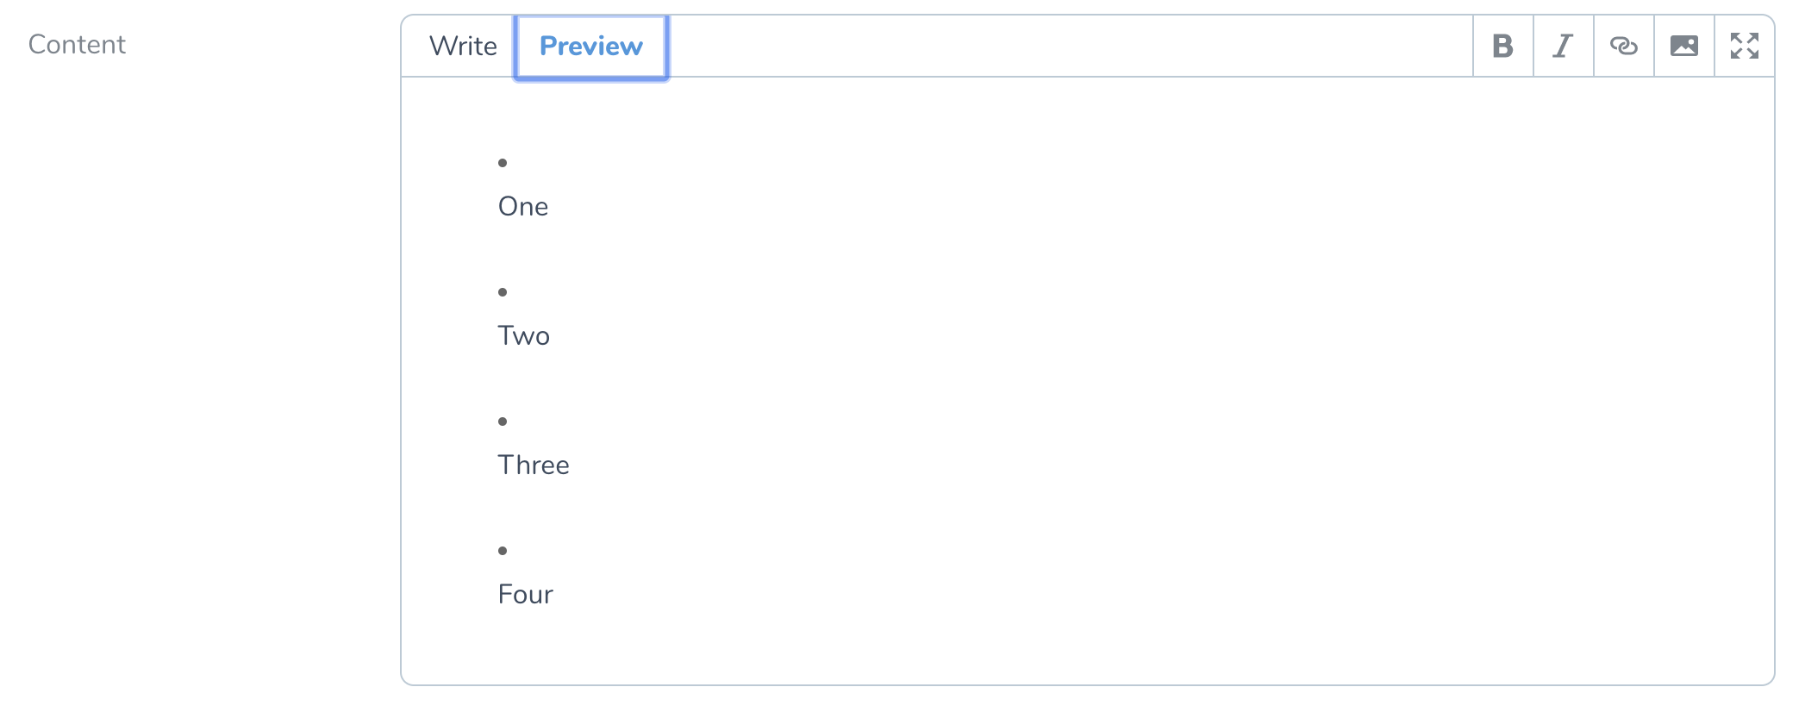1805x712 pixels.
Task: Click the list item labeled One
Action: (x=522, y=206)
